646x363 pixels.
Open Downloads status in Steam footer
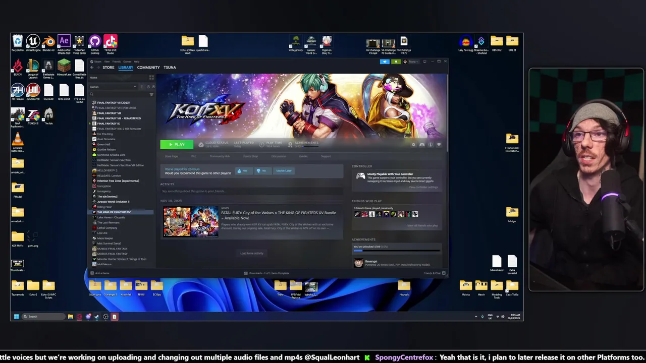266,273
